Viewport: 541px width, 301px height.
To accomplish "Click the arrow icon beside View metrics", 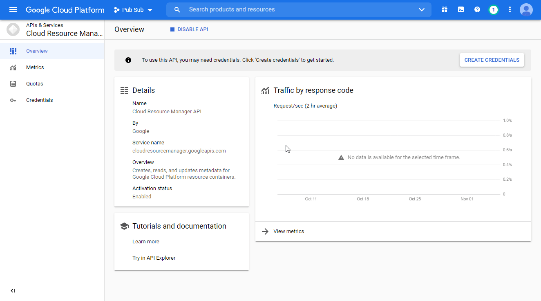I will point(265,231).
